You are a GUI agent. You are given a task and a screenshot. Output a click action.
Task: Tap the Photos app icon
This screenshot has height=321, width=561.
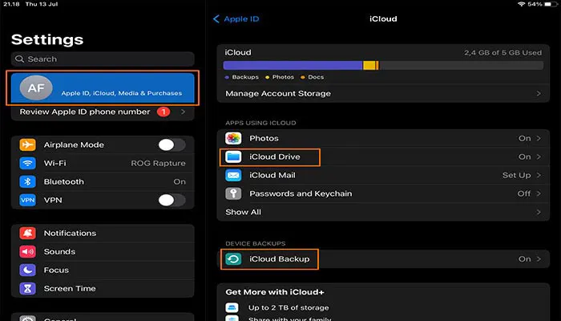(233, 138)
